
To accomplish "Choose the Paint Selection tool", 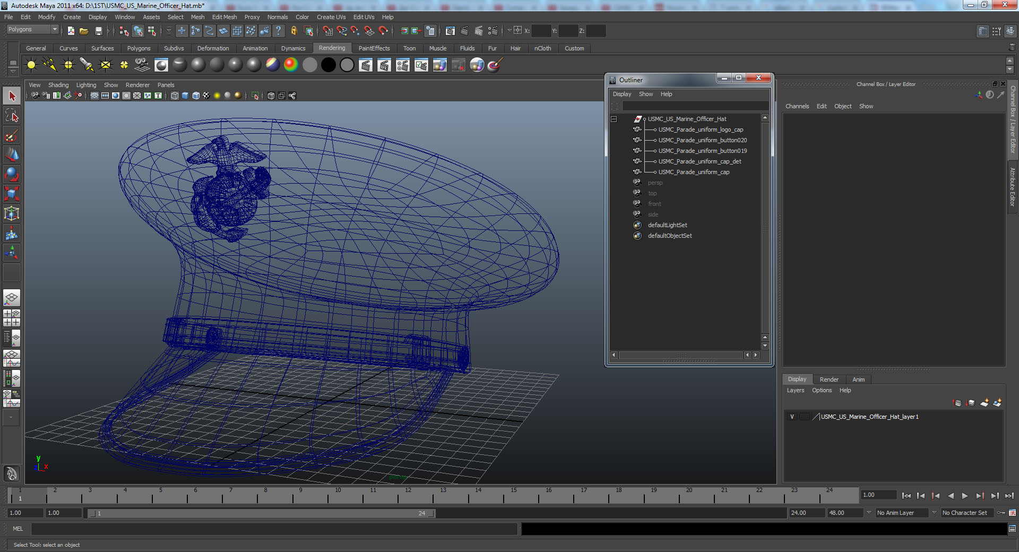I will coord(12,135).
